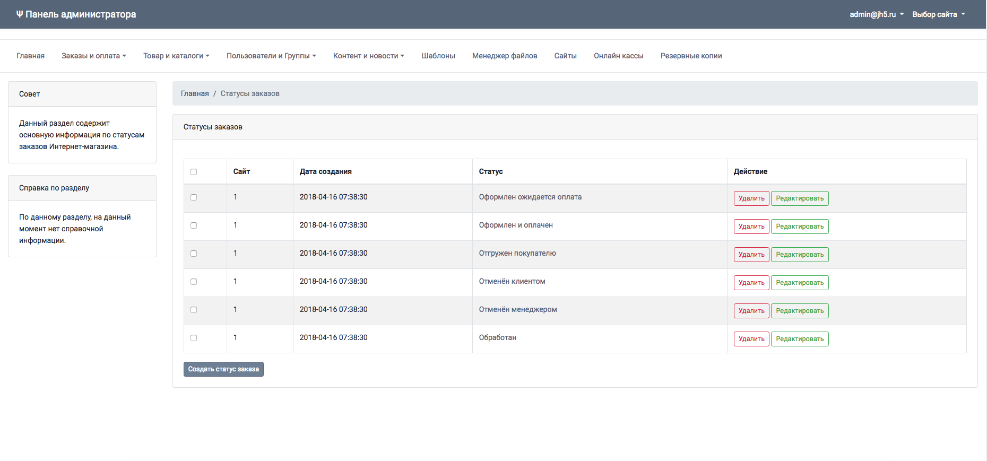Screen dimensions: 987x461
Task: Click the Панель администратора brand logo
Action: (x=76, y=14)
